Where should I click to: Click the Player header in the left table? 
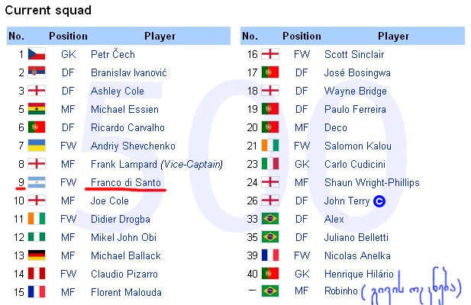160,37
